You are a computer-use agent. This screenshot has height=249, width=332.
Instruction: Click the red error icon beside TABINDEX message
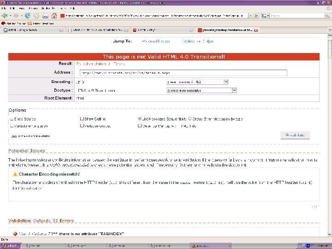point(15,234)
